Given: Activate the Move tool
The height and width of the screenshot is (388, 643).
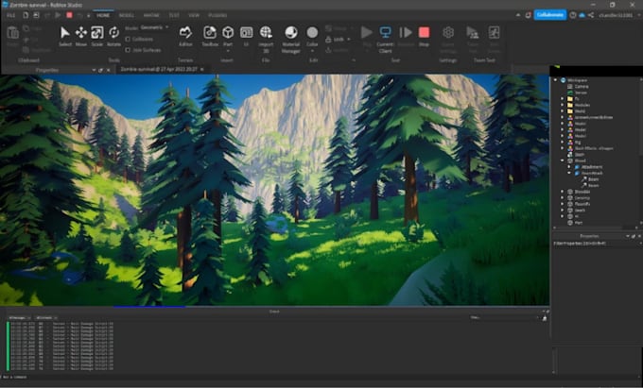Looking at the screenshot, I should tap(81, 36).
